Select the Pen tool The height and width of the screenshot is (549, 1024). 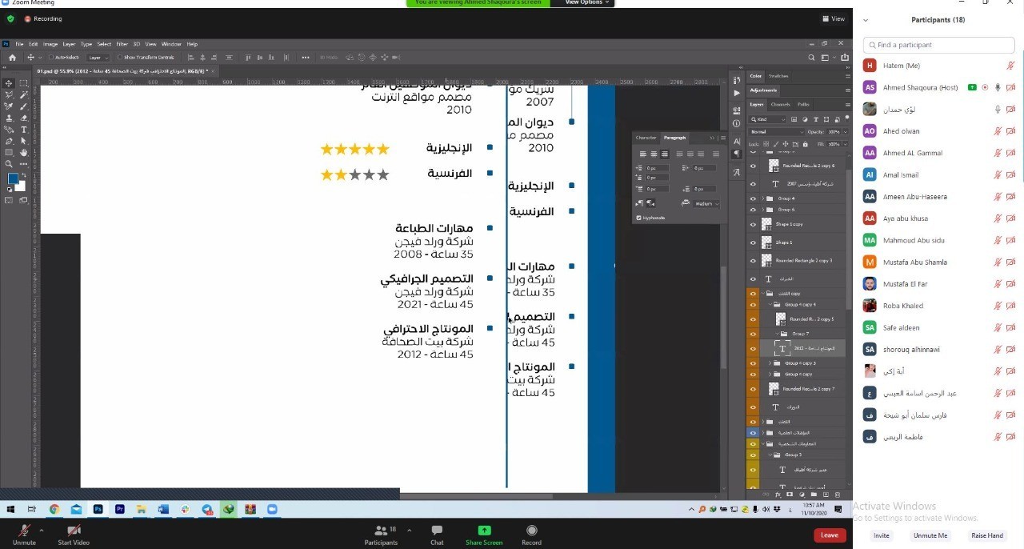[x=9, y=141]
